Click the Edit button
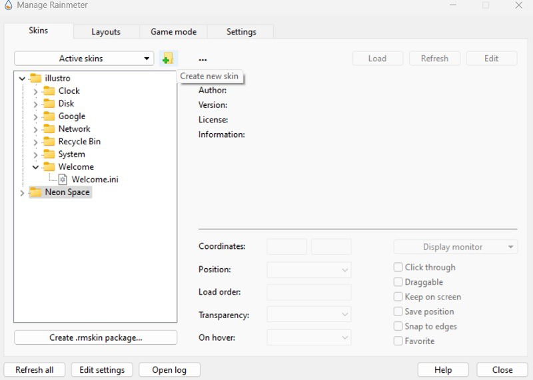The image size is (533, 380). (492, 59)
